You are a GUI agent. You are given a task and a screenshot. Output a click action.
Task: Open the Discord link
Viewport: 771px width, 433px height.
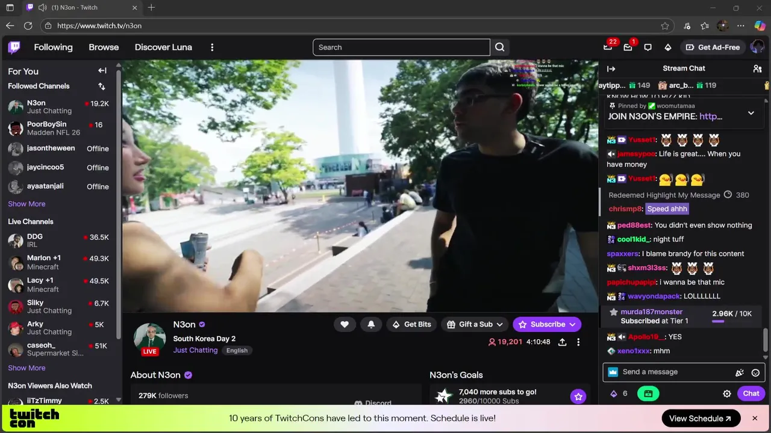[x=373, y=403]
